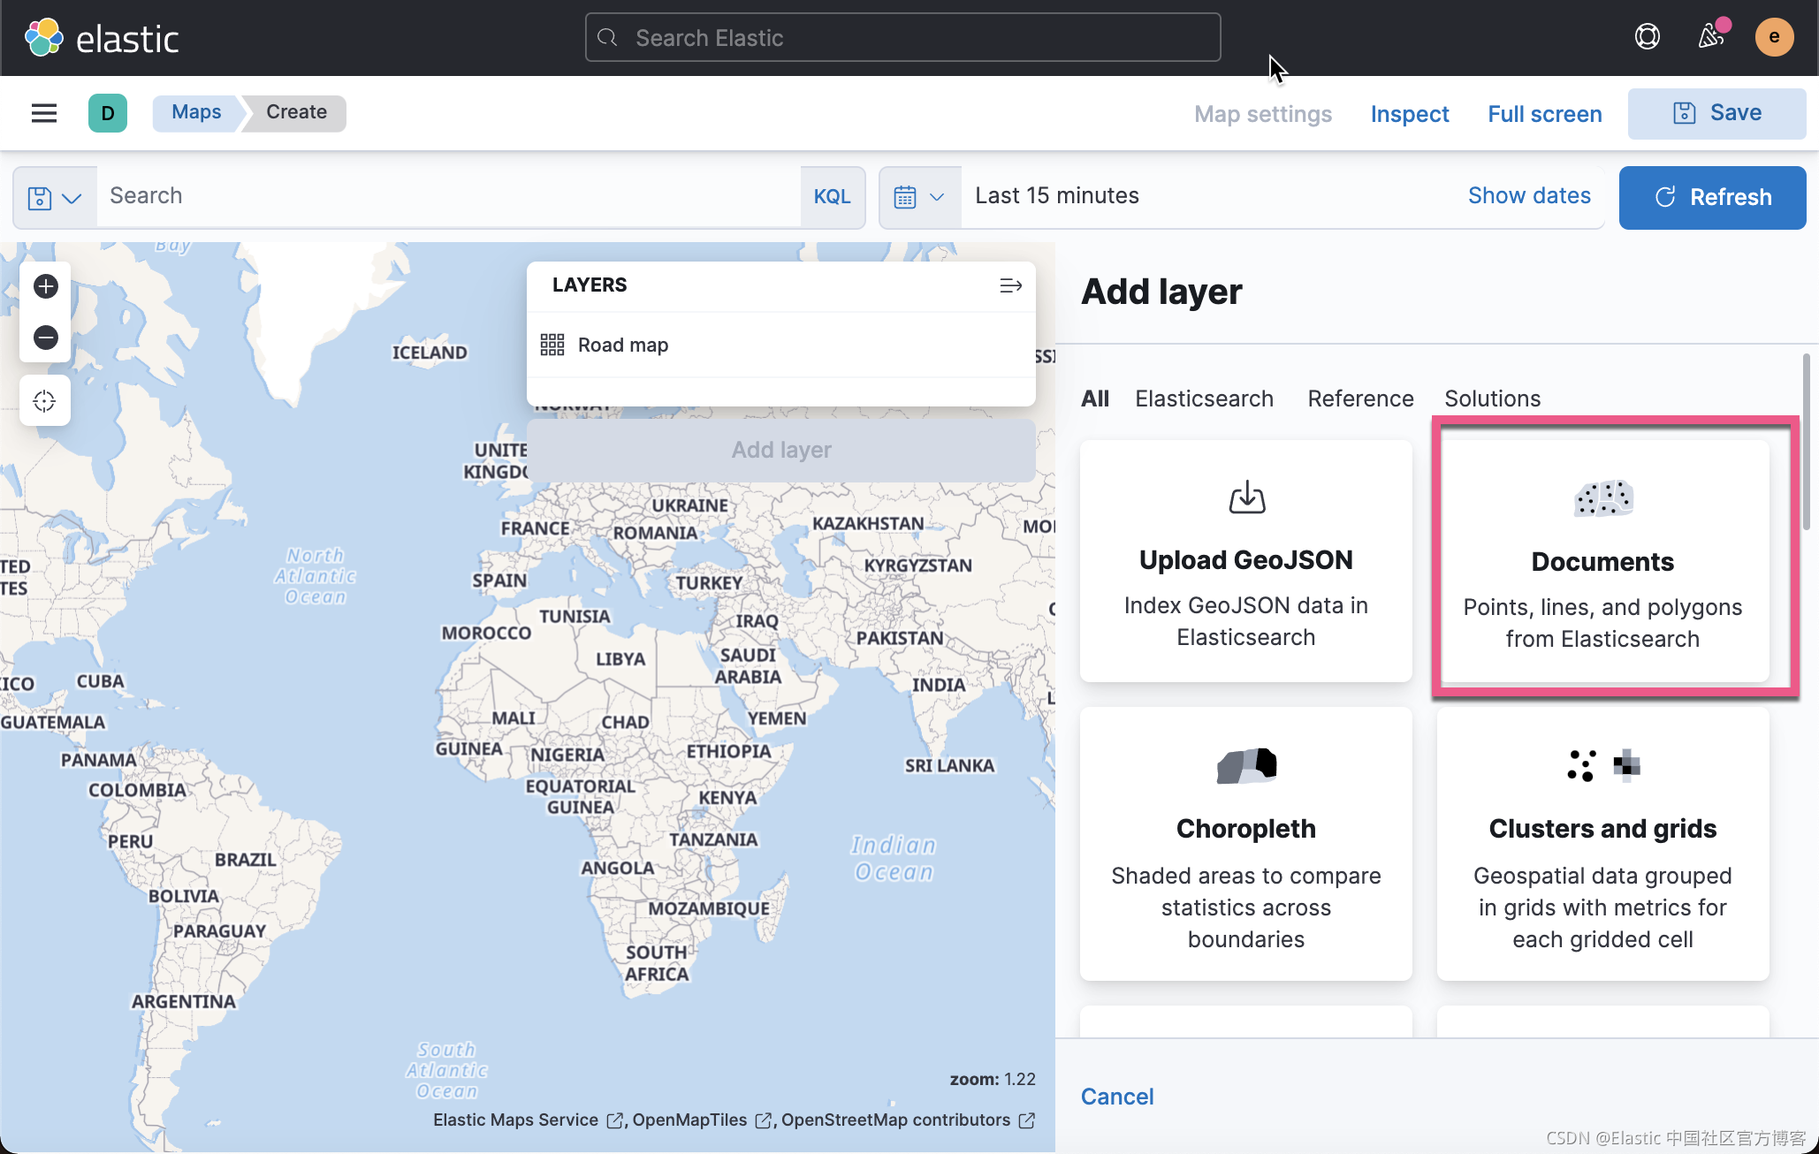Click the Save button

tap(1716, 113)
